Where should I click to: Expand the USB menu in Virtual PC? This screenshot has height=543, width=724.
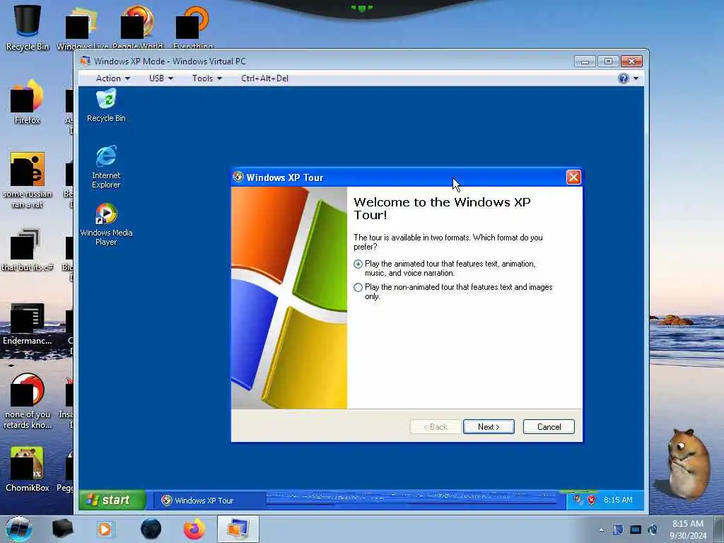[160, 78]
